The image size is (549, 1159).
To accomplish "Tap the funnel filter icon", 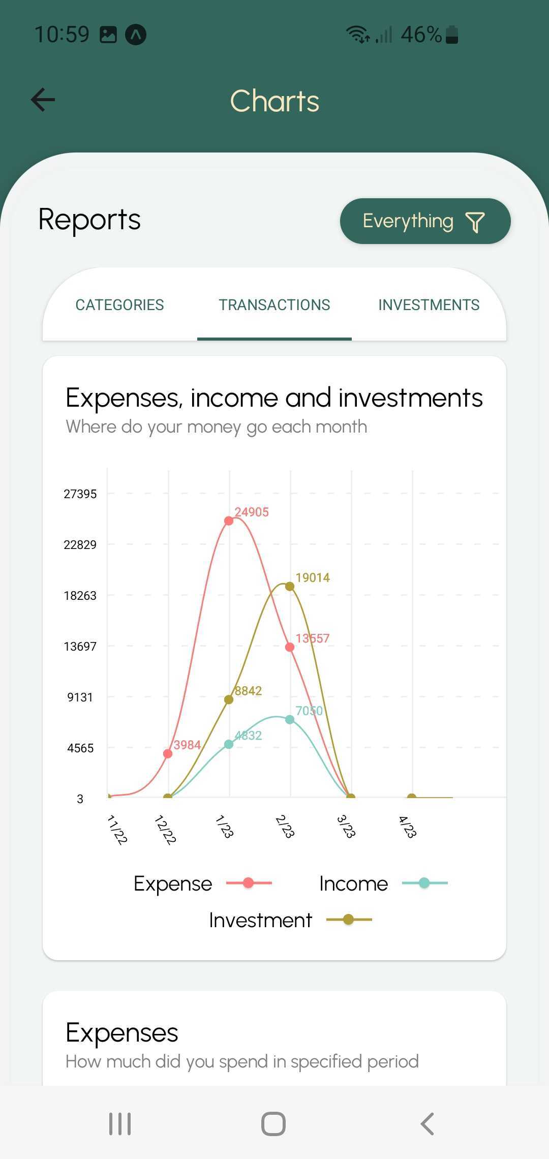I will click(x=475, y=222).
